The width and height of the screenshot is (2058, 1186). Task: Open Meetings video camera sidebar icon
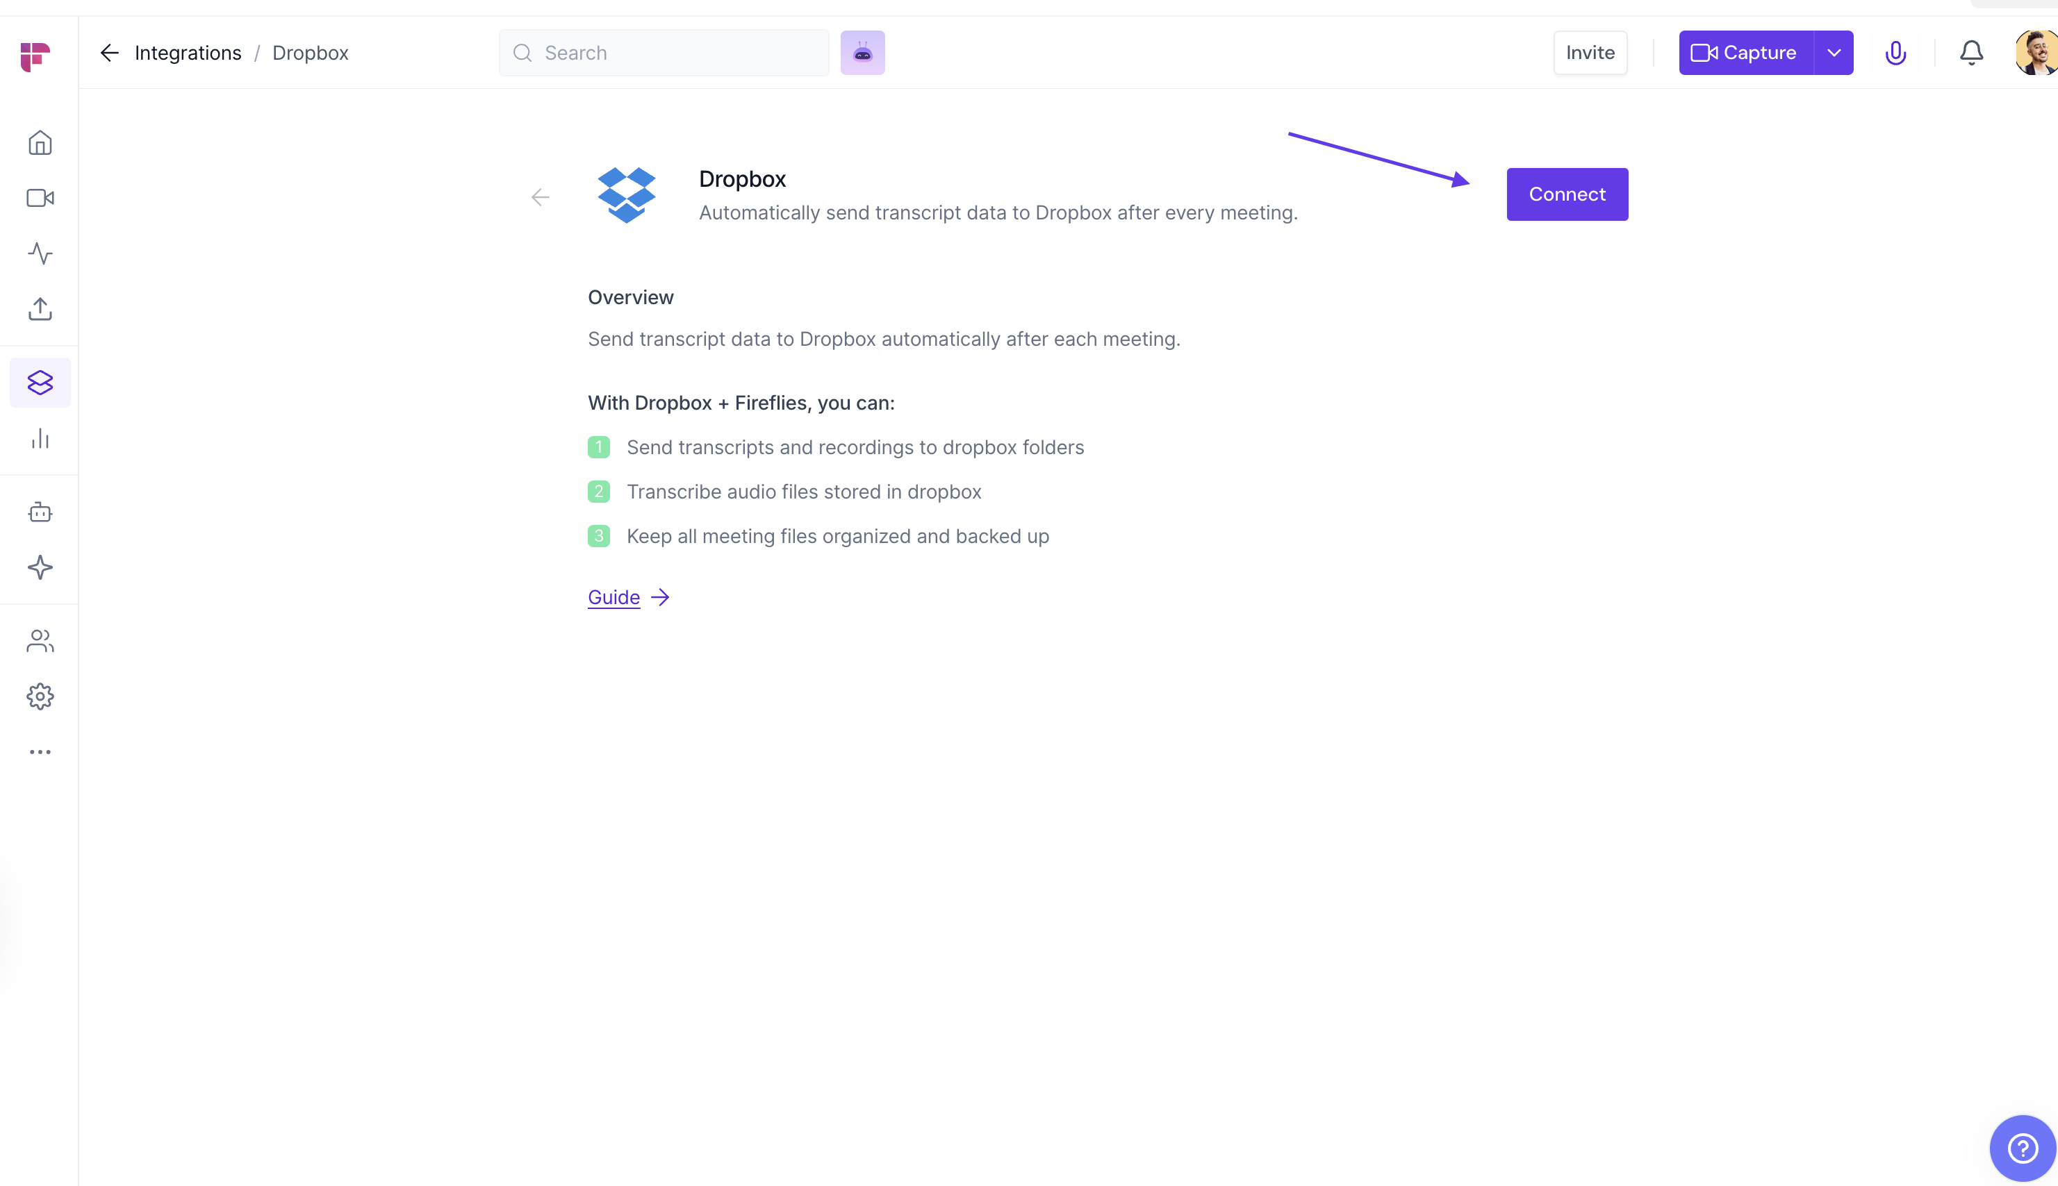click(x=40, y=198)
